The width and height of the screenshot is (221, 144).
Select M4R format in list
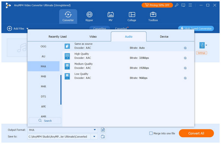[43, 86]
